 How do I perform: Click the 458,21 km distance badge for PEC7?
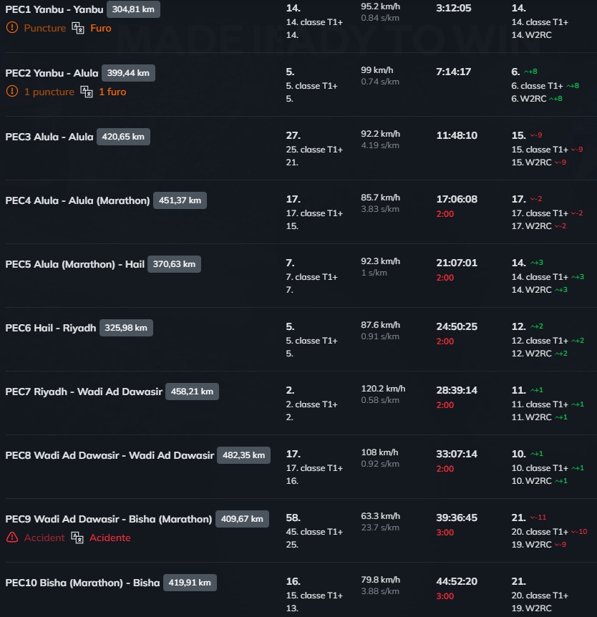click(192, 392)
